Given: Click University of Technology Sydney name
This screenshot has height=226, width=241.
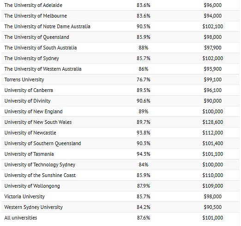Looking at the screenshot, I should click(x=40, y=165).
